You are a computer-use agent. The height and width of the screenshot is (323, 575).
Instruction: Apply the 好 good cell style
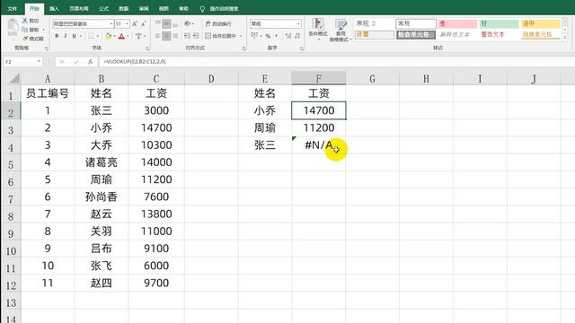[x=499, y=24]
